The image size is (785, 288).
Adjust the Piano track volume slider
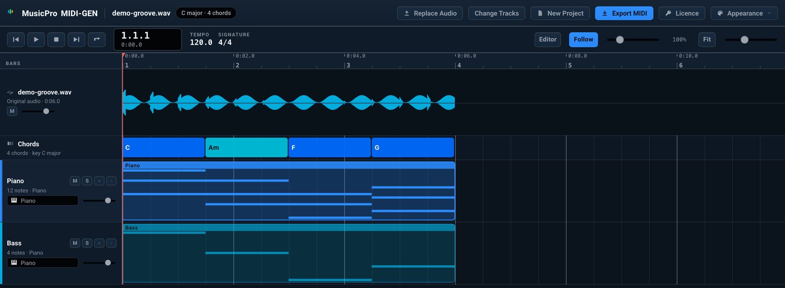[x=100, y=200]
